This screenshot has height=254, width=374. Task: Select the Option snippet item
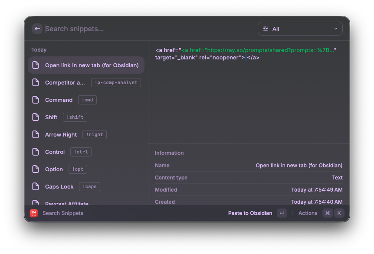click(54, 169)
